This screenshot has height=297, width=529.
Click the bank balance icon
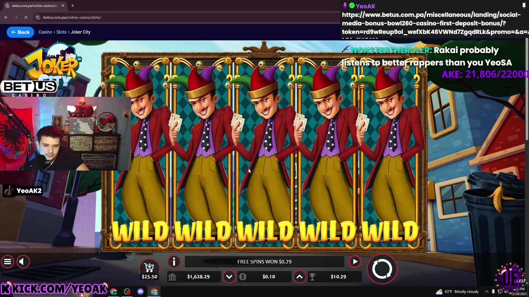172,277
